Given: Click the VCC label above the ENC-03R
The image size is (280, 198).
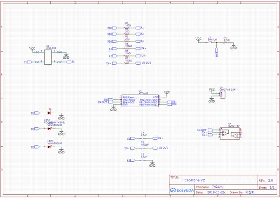Looking at the screenshot, I should click(x=32, y=48).
